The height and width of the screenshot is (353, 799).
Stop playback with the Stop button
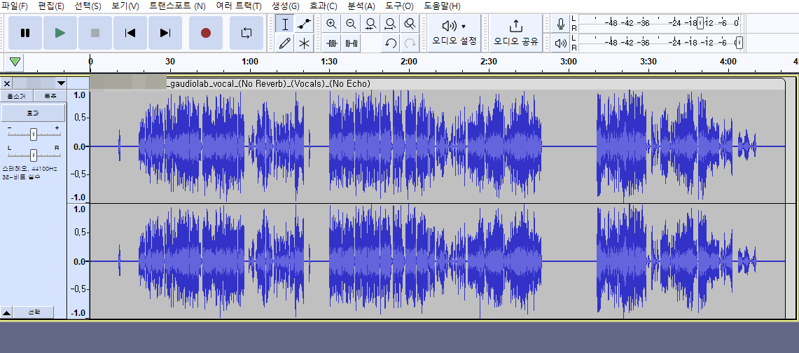[x=95, y=33]
